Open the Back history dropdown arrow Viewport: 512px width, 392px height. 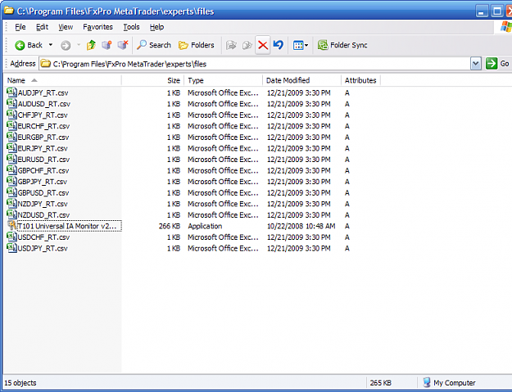pos(51,45)
